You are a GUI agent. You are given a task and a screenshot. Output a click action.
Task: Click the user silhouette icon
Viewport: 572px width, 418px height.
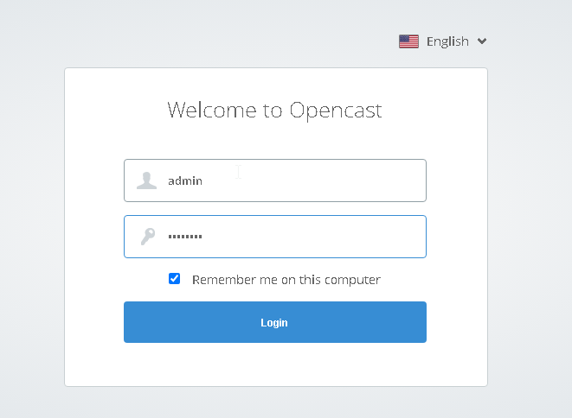146,180
